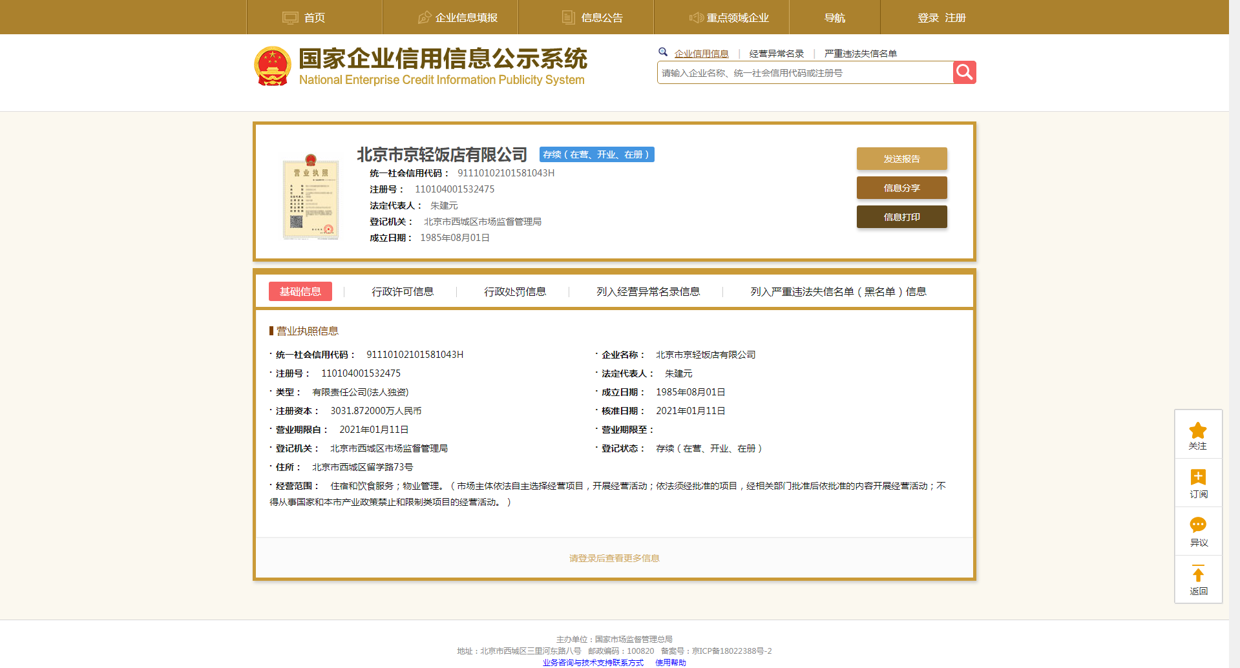The image size is (1240, 668).
Task: Click the 使用帮助 footer link
Action: click(x=671, y=662)
